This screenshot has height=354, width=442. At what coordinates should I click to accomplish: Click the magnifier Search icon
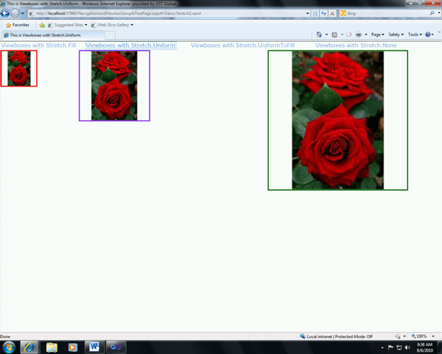[432, 13]
